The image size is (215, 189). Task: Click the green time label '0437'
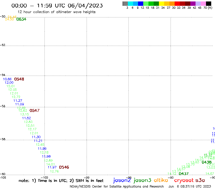[x=184, y=174]
